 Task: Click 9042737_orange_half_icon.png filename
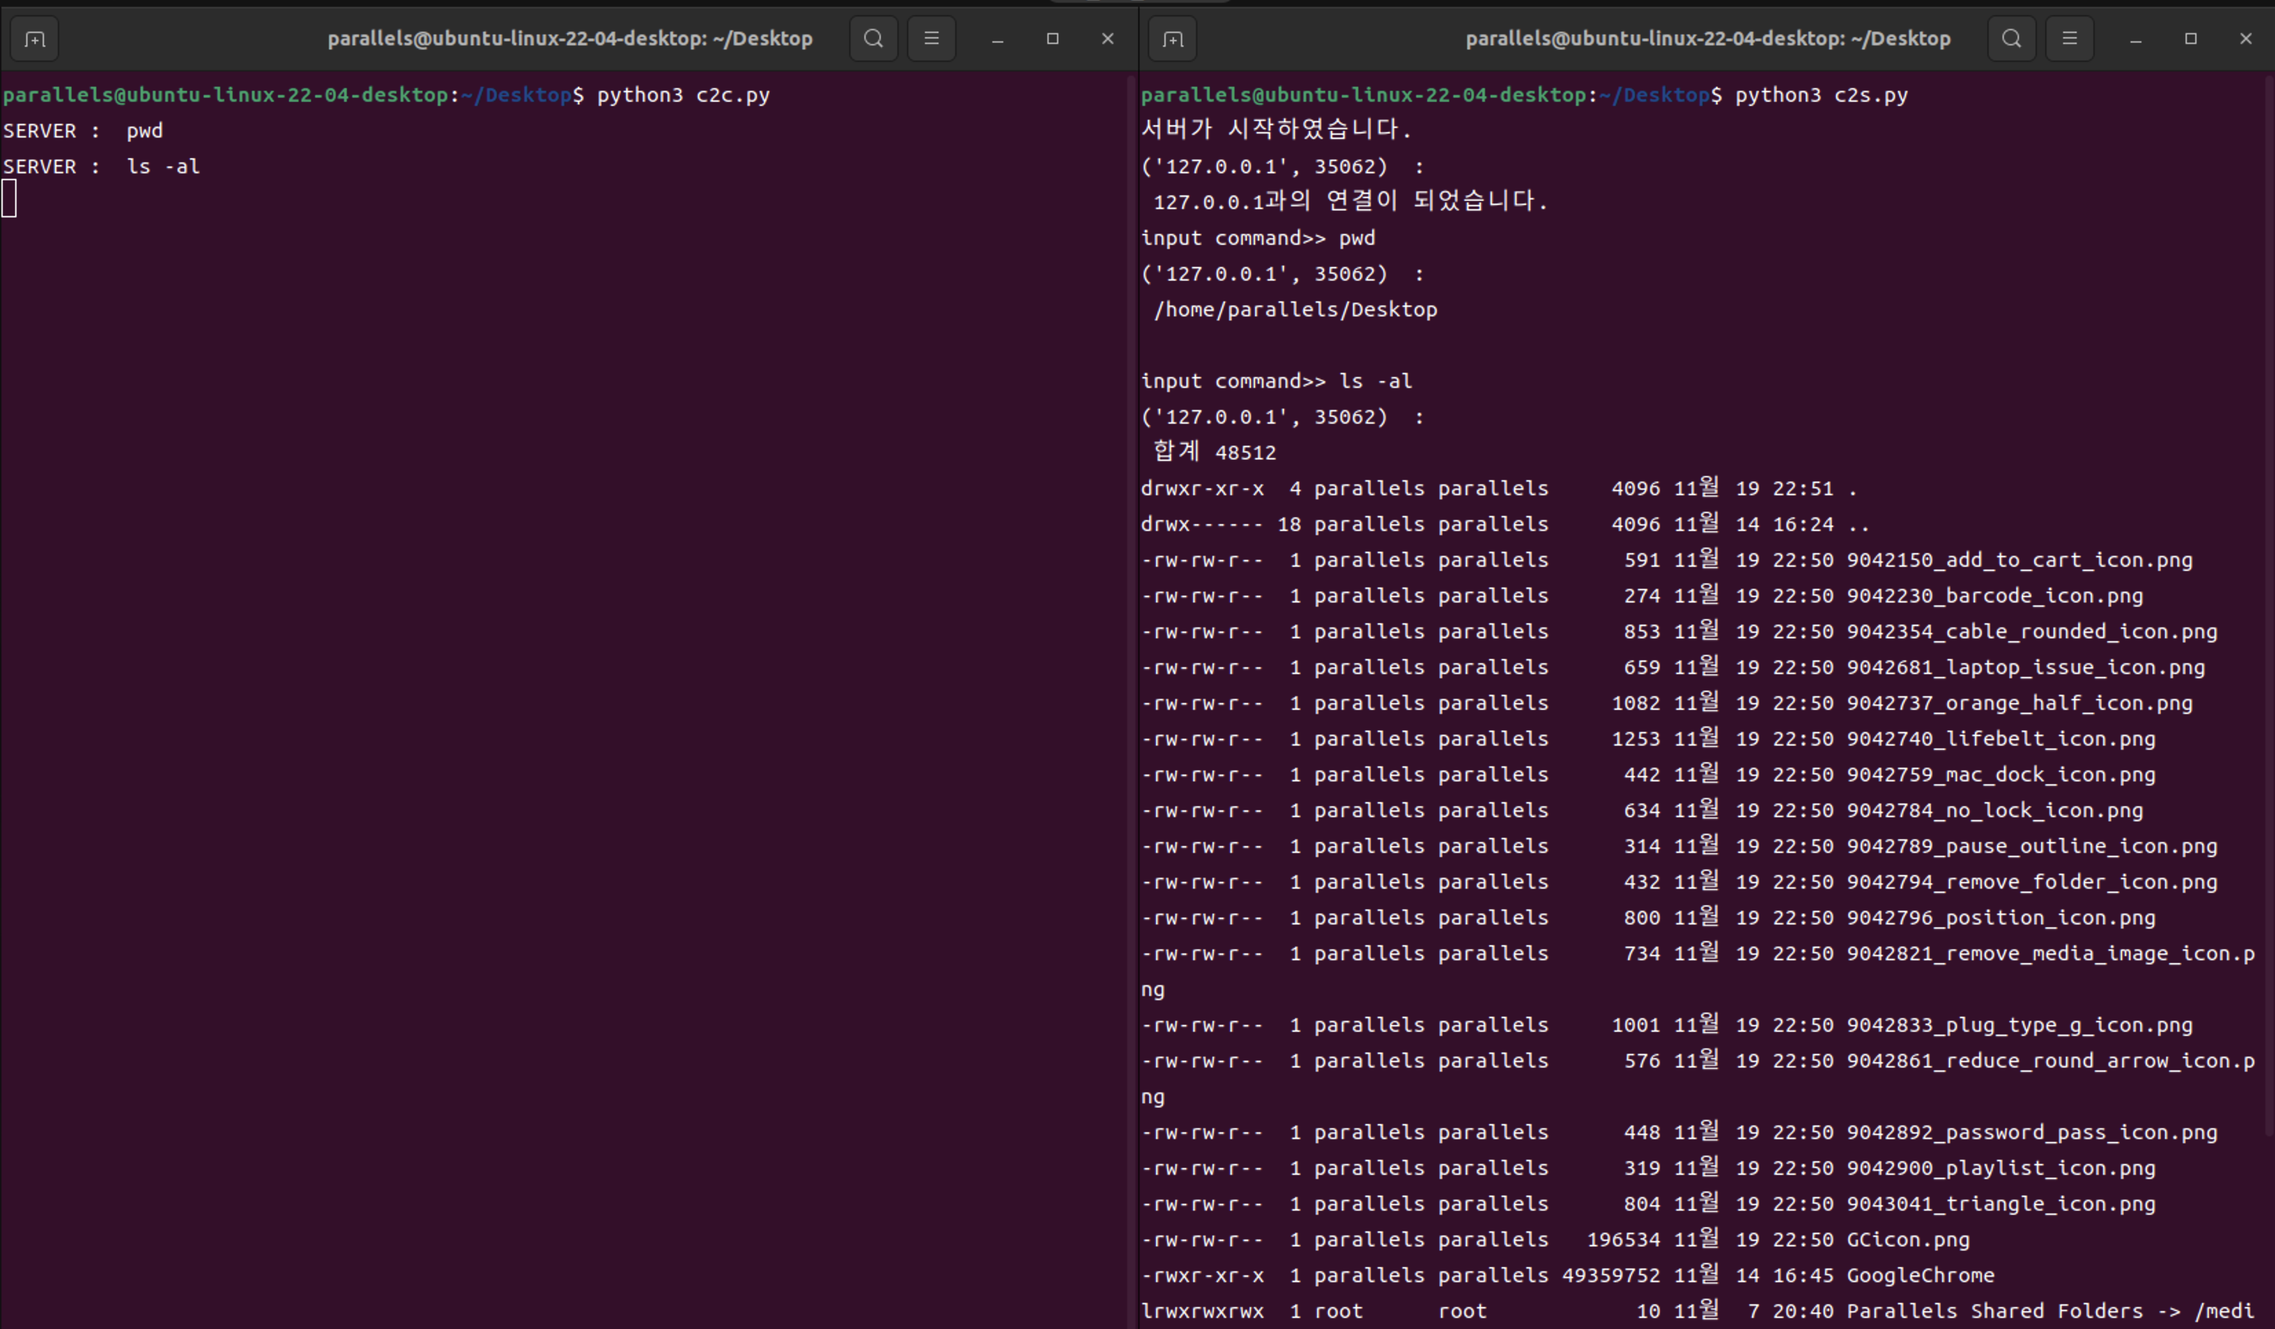tap(2020, 703)
